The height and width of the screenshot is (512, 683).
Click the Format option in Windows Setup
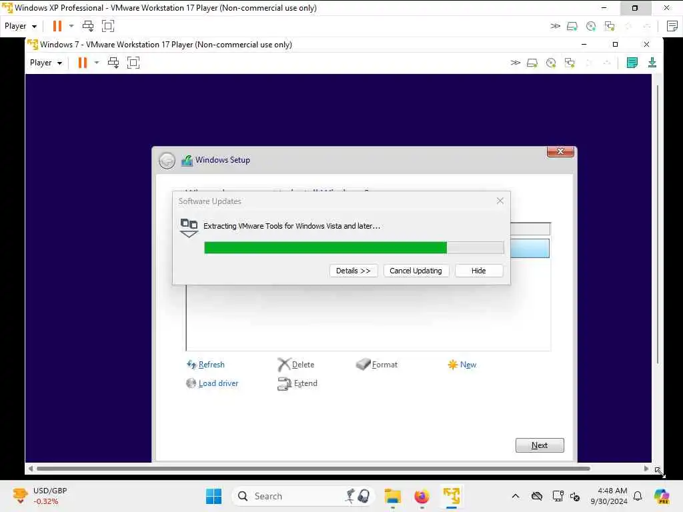377,365
